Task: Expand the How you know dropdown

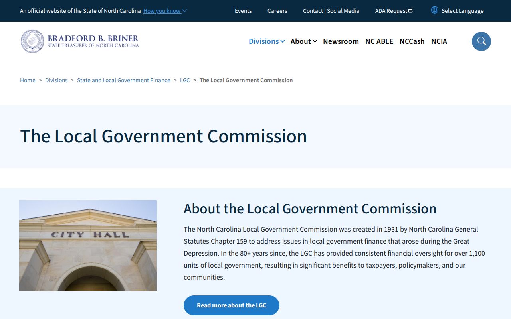Action: click(x=165, y=11)
